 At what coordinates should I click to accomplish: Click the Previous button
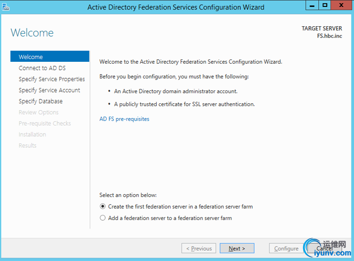199,248
